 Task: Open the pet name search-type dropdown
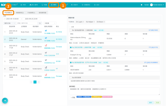[10, 23]
